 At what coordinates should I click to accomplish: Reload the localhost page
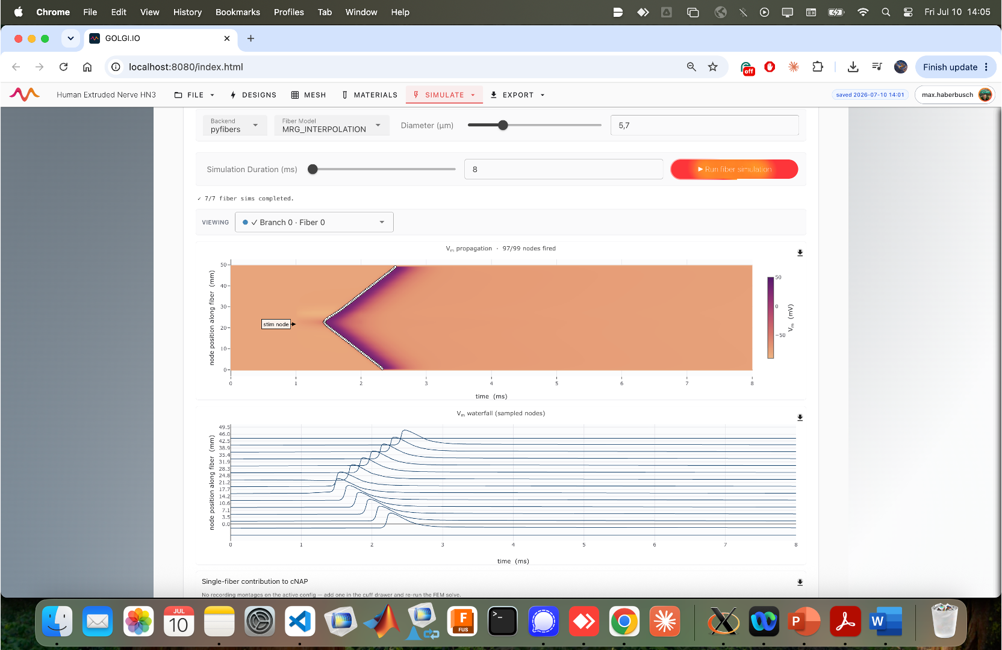63,67
